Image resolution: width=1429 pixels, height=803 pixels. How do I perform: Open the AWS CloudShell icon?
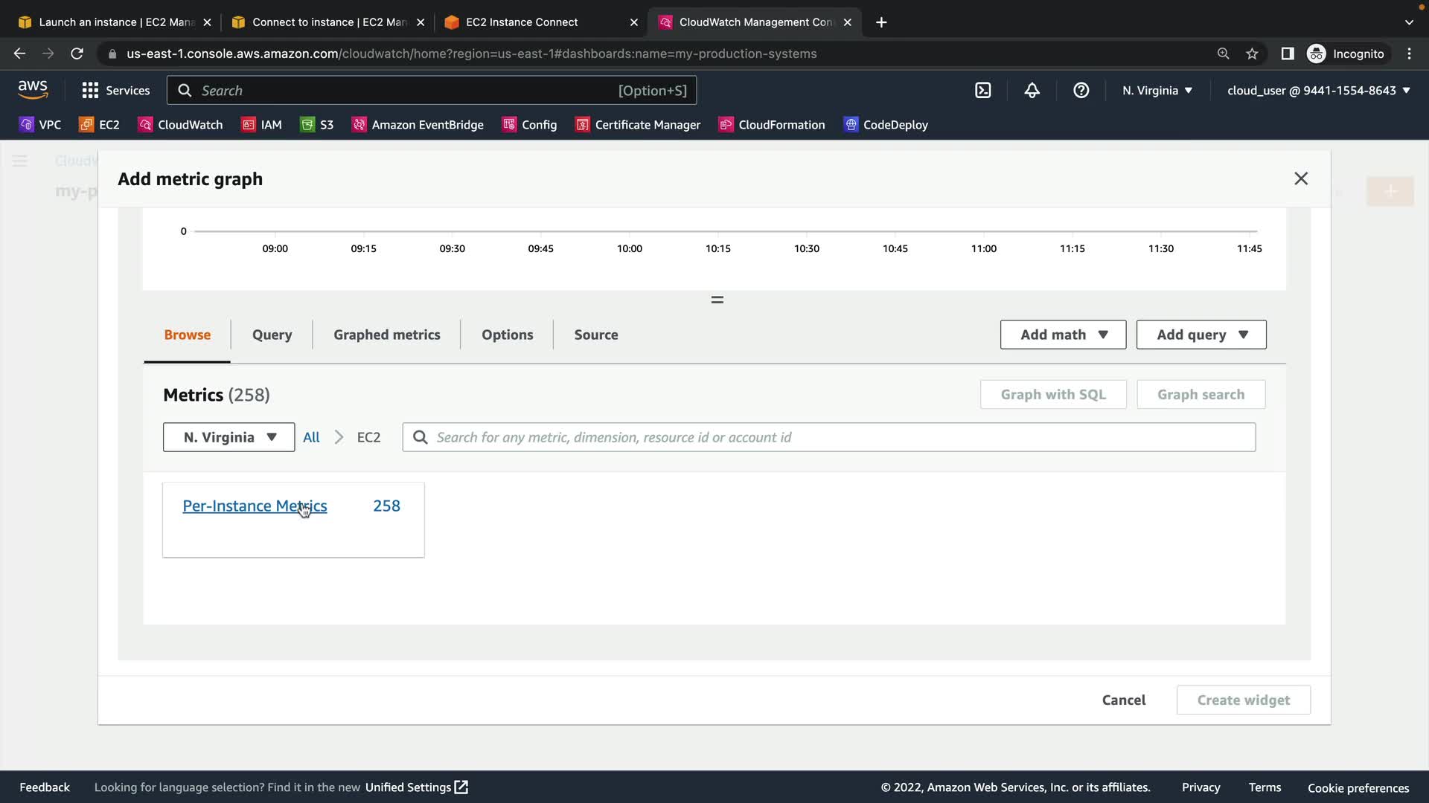coord(983,91)
